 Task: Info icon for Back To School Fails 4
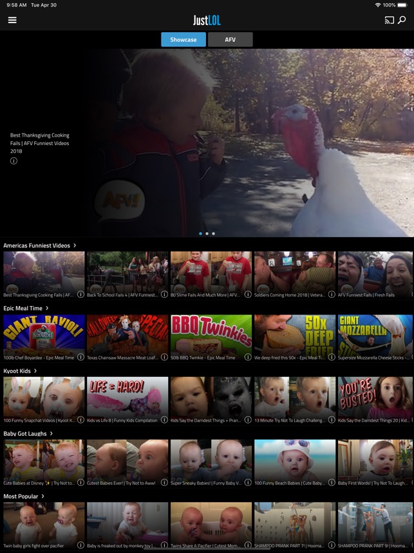point(164,294)
